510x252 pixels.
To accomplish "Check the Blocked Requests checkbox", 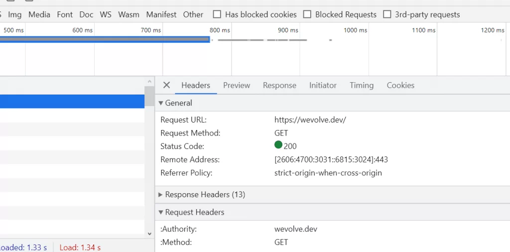I will (x=307, y=14).
